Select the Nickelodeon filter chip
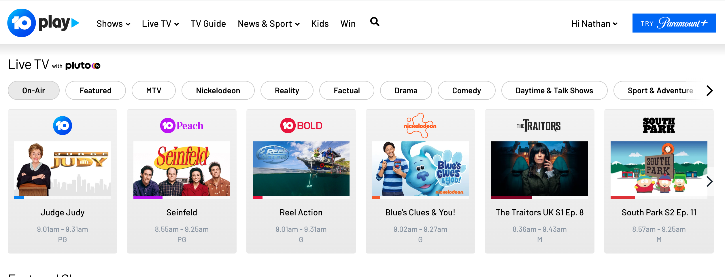Image resolution: width=725 pixels, height=277 pixels. (218, 90)
